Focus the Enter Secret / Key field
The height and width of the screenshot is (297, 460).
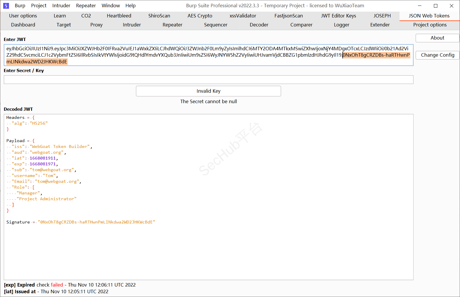(208, 80)
